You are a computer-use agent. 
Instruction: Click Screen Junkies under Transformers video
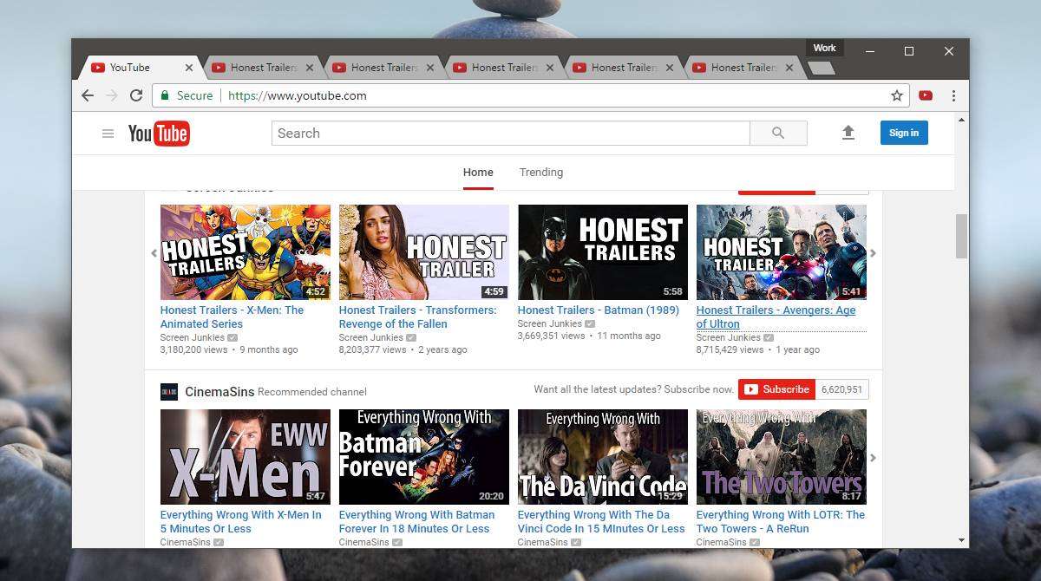click(x=370, y=337)
